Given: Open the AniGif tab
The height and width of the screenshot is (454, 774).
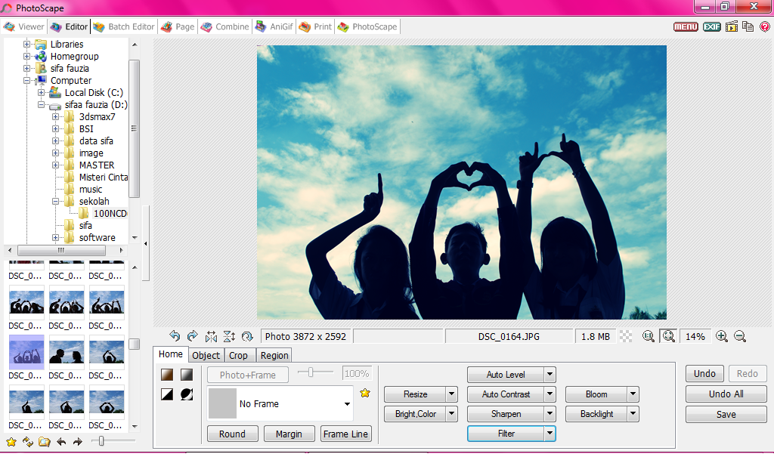Looking at the screenshot, I should 274,26.
